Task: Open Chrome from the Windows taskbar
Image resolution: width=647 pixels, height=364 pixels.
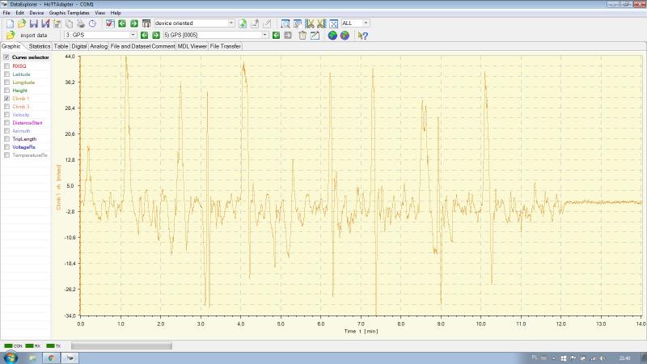Action: pyautogui.click(x=50, y=358)
